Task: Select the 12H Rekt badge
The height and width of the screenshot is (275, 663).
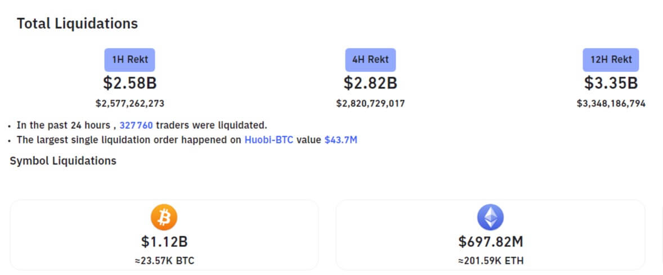Action: pos(611,59)
